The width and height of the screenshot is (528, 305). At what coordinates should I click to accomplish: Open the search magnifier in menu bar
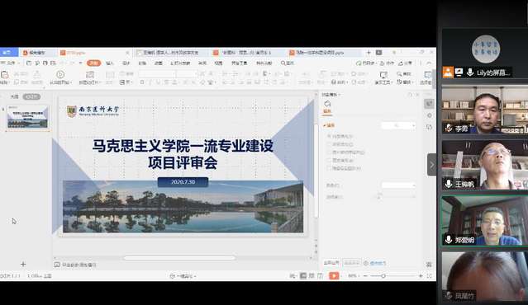[x=283, y=63]
